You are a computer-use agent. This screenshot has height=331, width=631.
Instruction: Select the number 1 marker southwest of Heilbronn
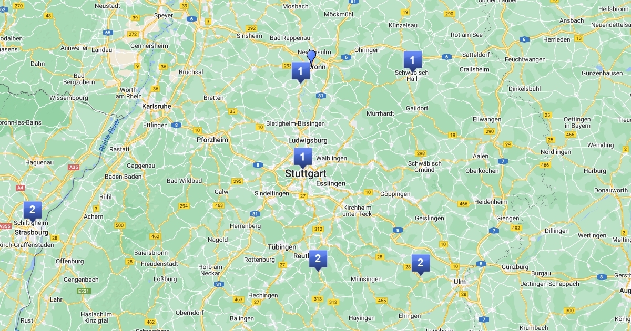[x=300, y=71]
